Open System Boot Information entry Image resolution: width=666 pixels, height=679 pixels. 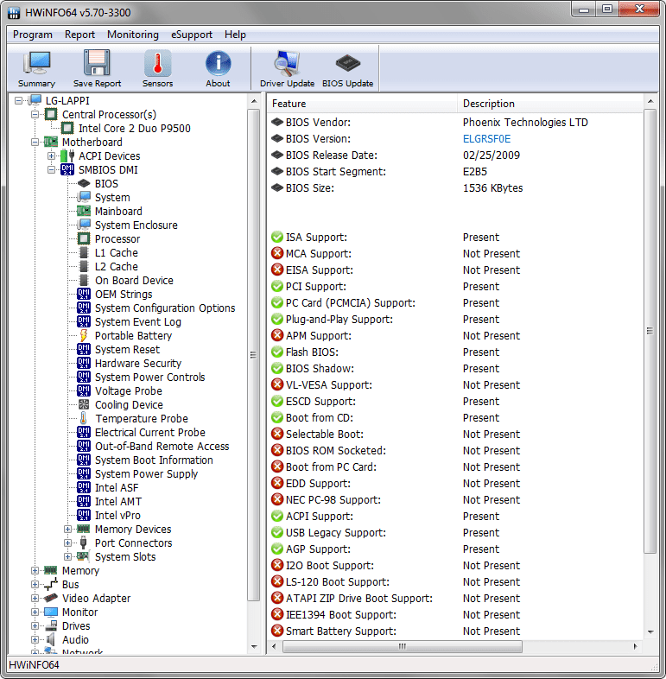pos(154,460)
